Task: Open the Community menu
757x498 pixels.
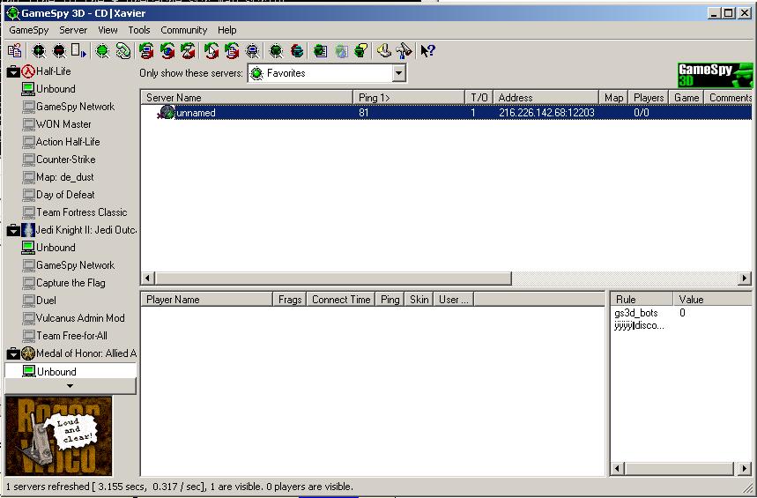Action: pos(183,30)
